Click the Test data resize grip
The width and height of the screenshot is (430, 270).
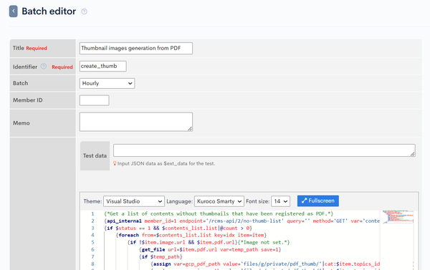click(413, 154)
